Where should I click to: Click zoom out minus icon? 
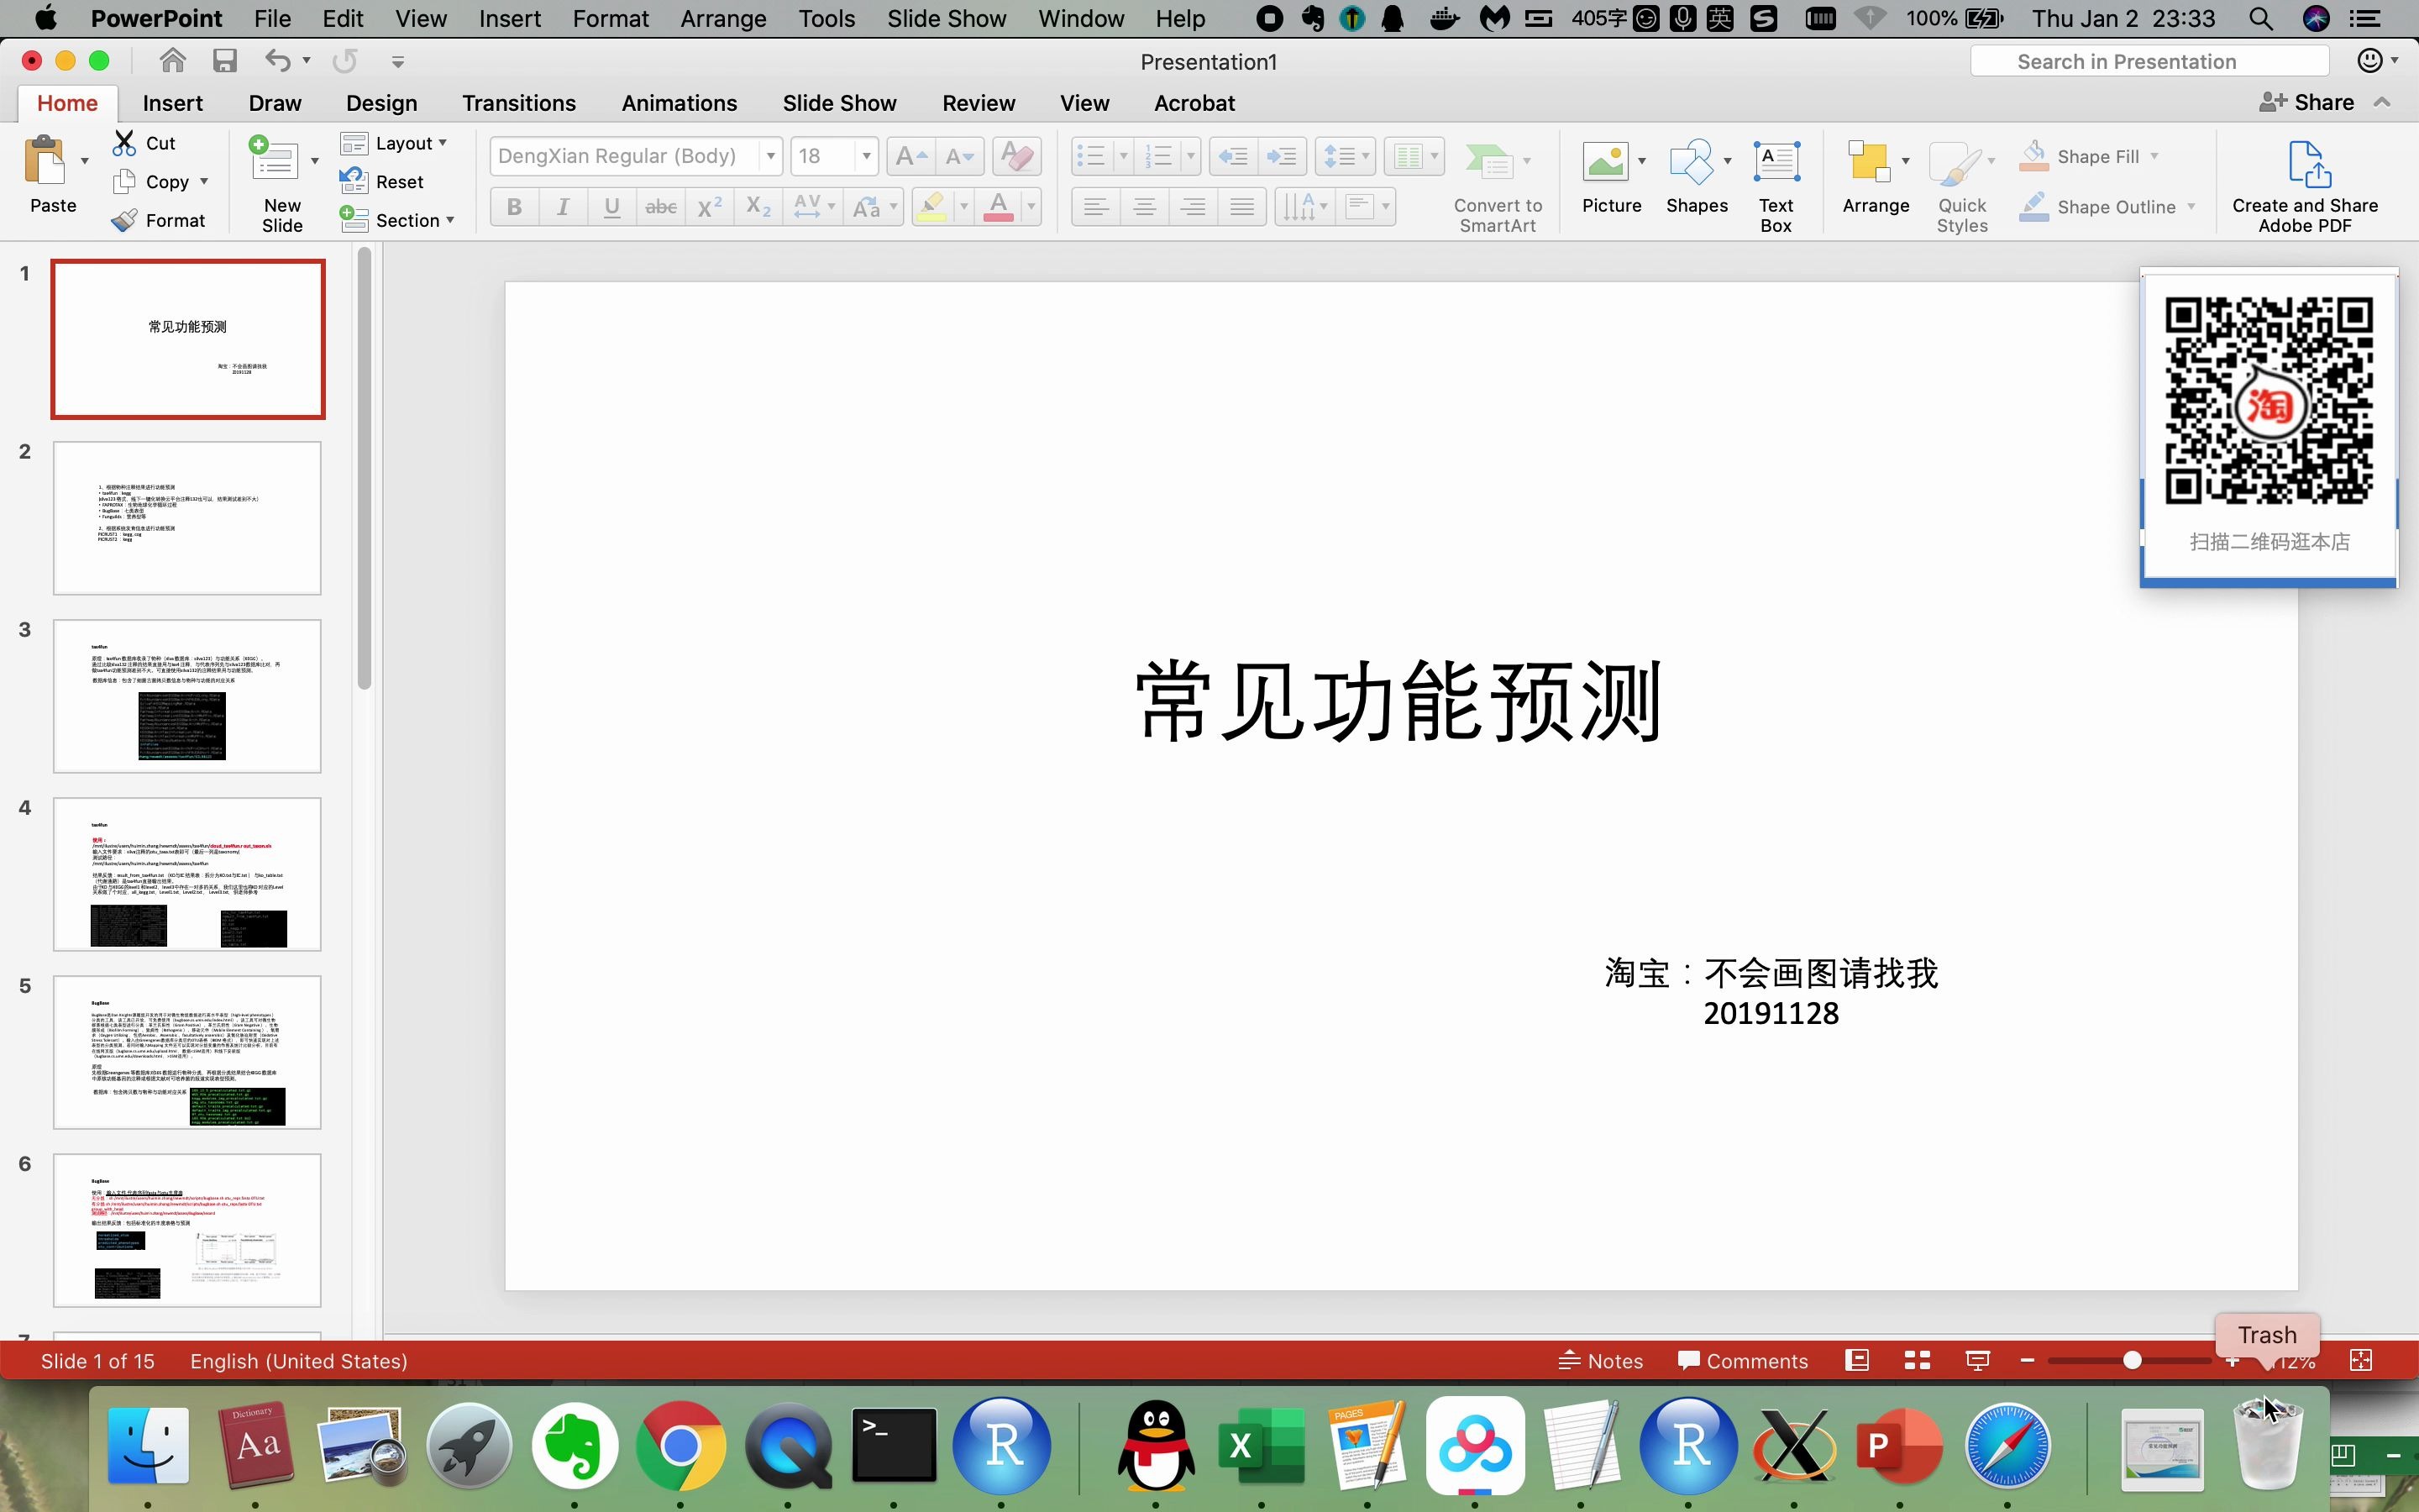[2027, 1360]
